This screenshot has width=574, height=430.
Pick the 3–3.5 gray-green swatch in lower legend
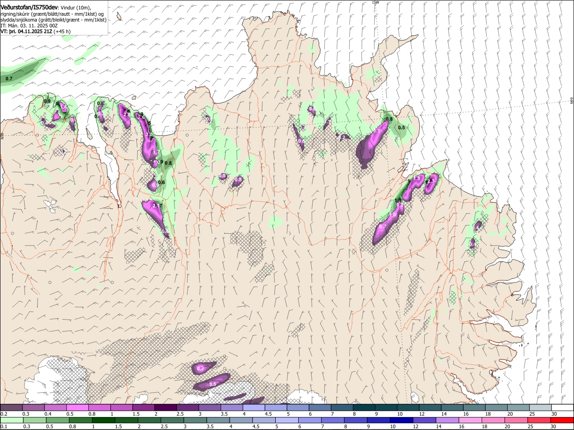pyautogui.click(x=195, y=420)
